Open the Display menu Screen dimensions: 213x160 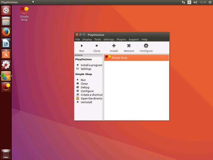[x=87, y=40]
